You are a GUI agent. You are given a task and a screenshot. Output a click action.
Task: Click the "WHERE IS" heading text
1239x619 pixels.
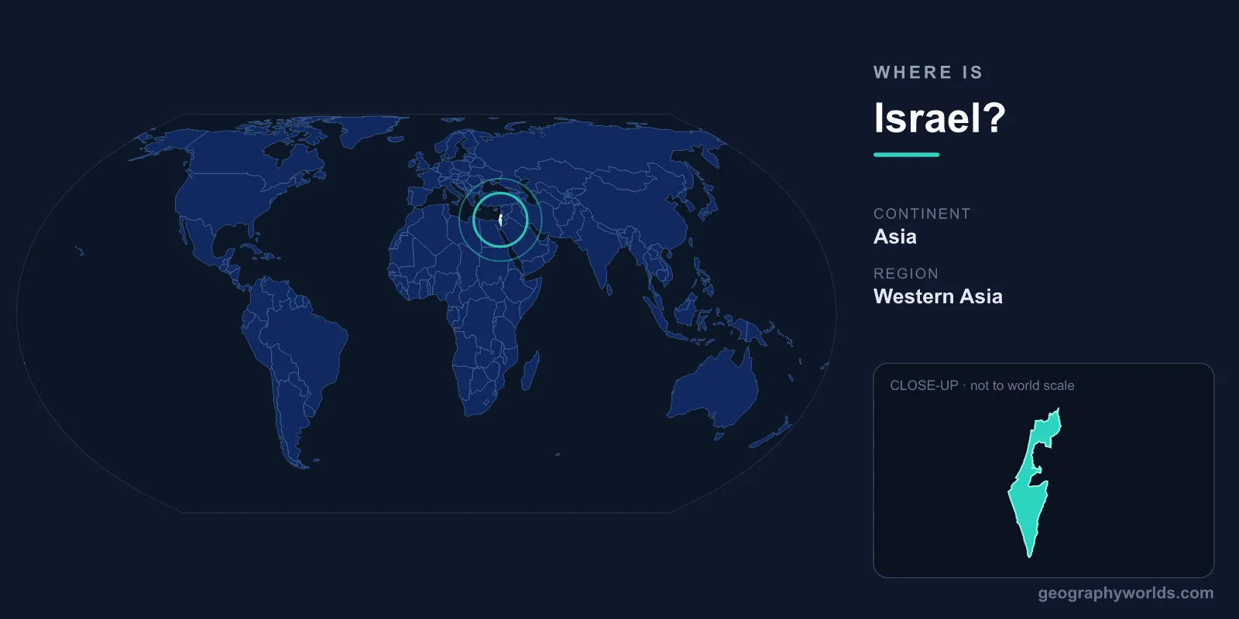(928, 73)
